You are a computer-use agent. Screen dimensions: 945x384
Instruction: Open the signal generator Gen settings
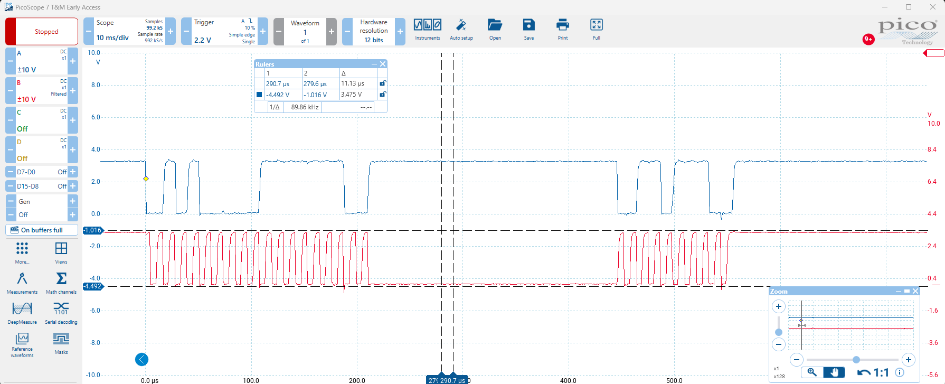click(42, 201)
